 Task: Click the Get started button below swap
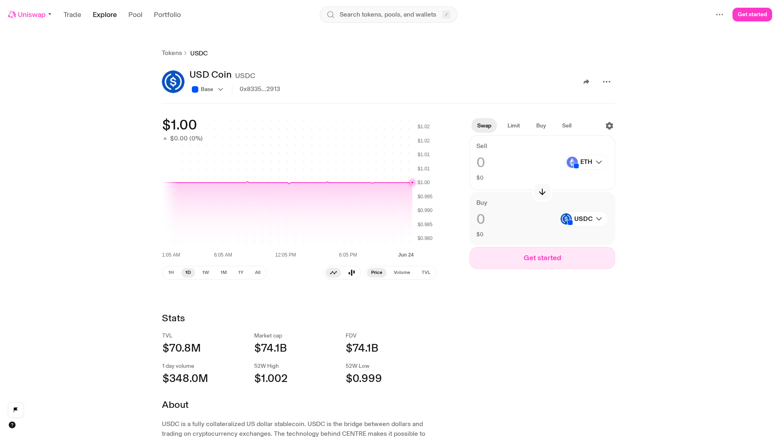pyautogui.click(x=542, y=258)
